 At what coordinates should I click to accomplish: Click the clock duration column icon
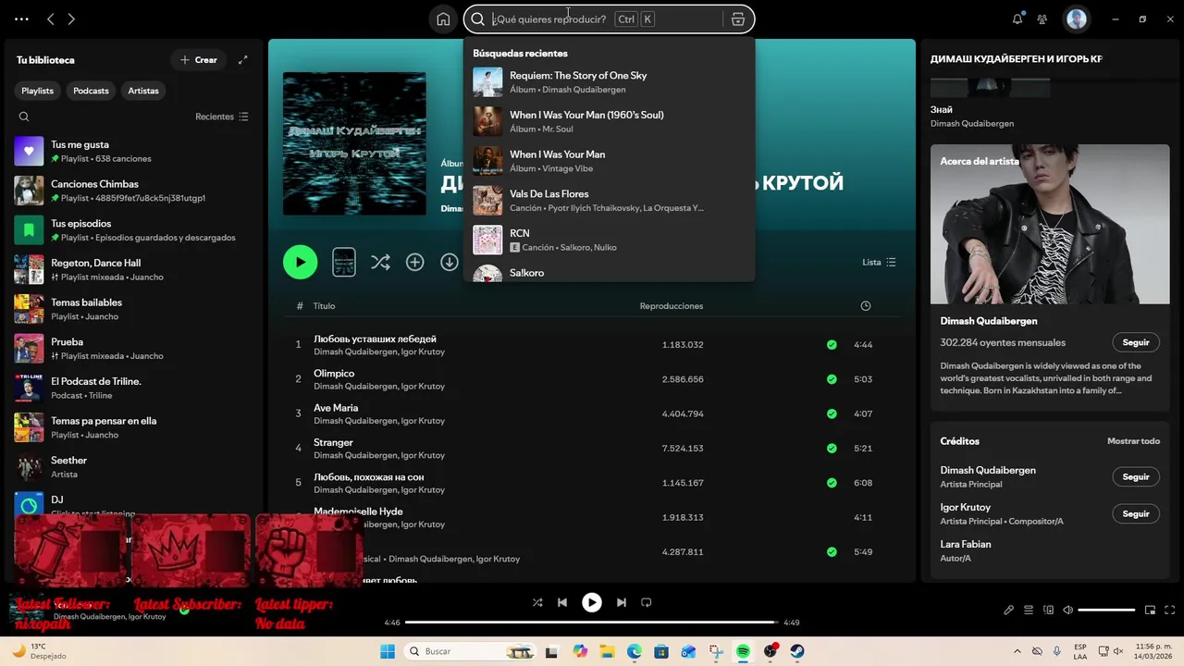[x=866, y=306]
